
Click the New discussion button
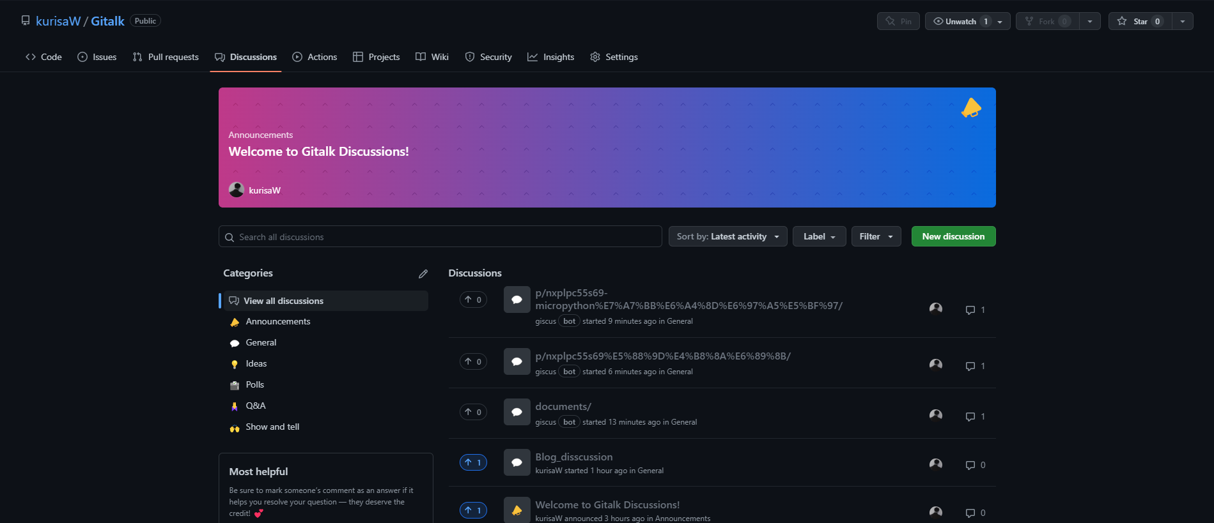[x=953, y=236]
